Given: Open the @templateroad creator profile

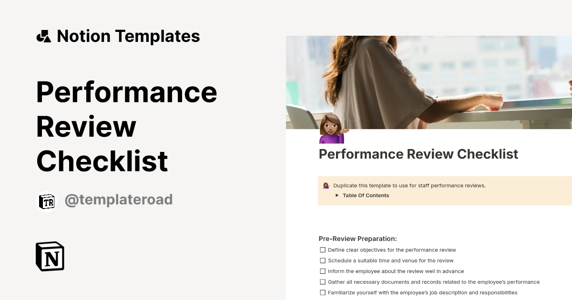Looking at the screenshot, I should (118, 200).
